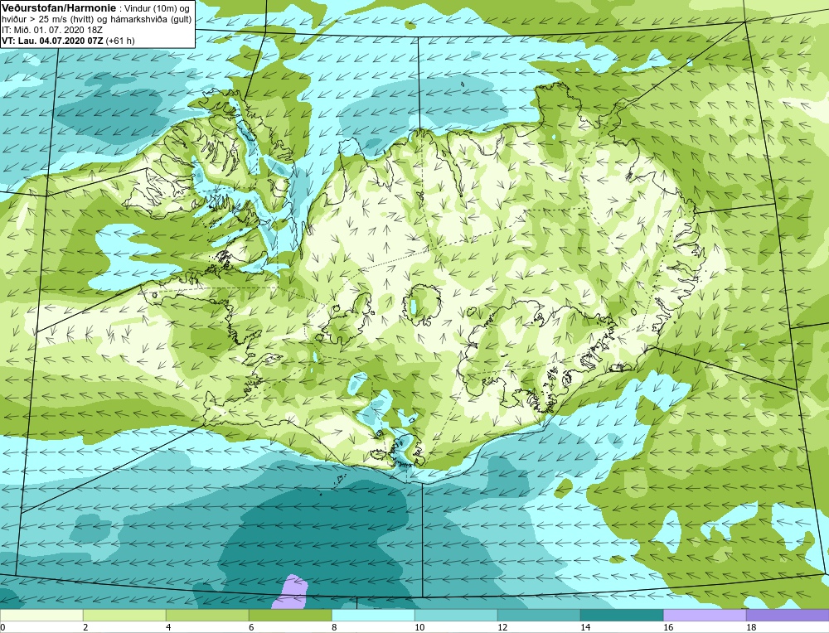The width and height of the screenshot is (829, 633).
Task: Click the legend label '4'
Action: [x=168, y=628]
